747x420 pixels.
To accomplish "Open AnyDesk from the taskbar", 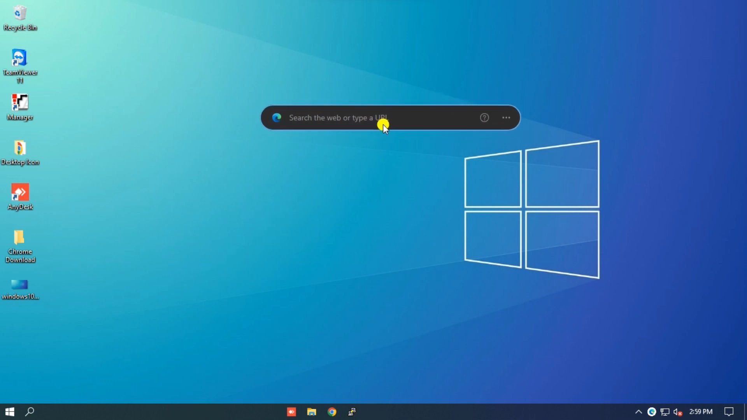I will pos(291,411).
